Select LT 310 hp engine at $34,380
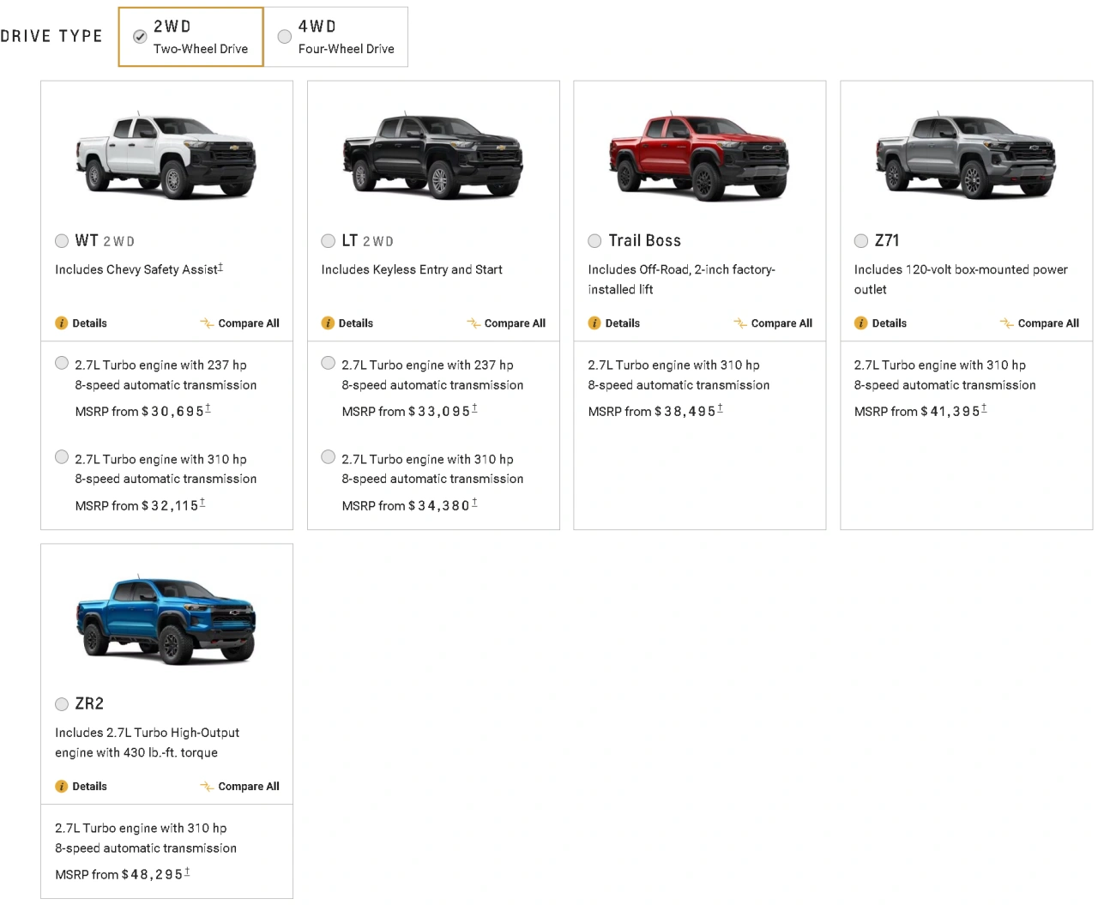This screenshot has width=1098, height=905. pyautogui.click(x=328, y=457)
